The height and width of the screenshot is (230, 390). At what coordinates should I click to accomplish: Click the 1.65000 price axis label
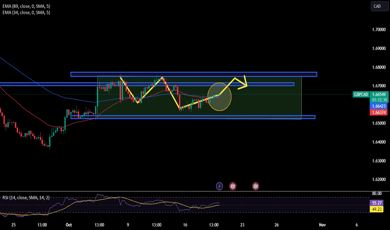(x=379, y=123)
